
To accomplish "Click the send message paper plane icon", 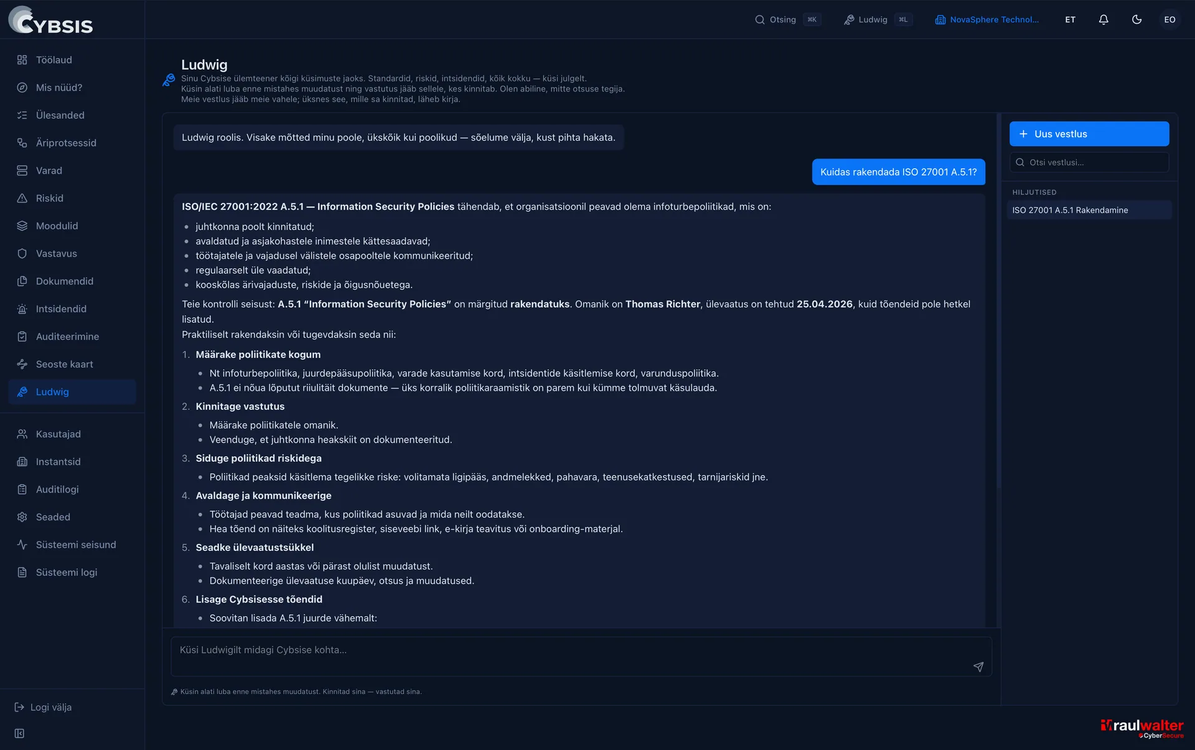I will [x=978, y=667].
